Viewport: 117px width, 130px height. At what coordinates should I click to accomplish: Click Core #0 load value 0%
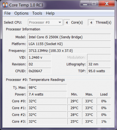pyautogui.click(x=104, y=101)
